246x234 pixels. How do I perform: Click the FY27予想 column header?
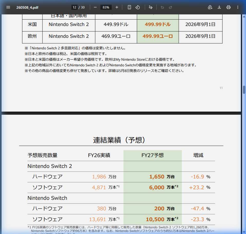[x=153, y=155]
